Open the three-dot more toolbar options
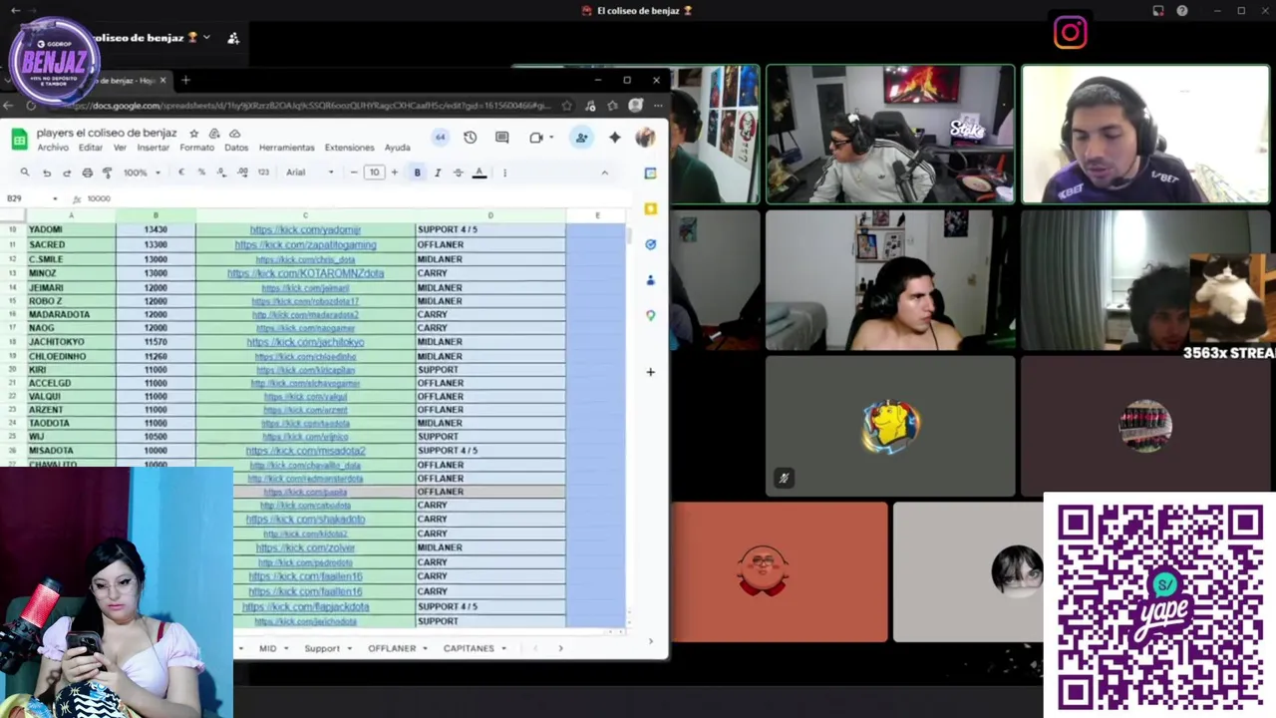The image size is (1276, 718). coord(504,173)
